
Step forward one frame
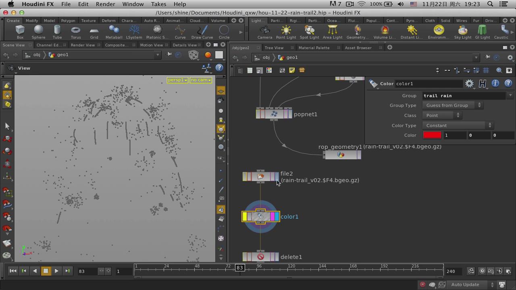pos(67,271)
